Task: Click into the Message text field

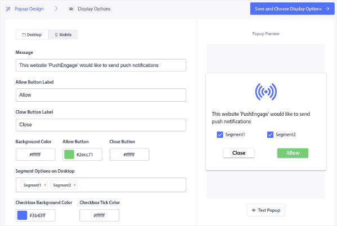Action: (x=101, y=65)
